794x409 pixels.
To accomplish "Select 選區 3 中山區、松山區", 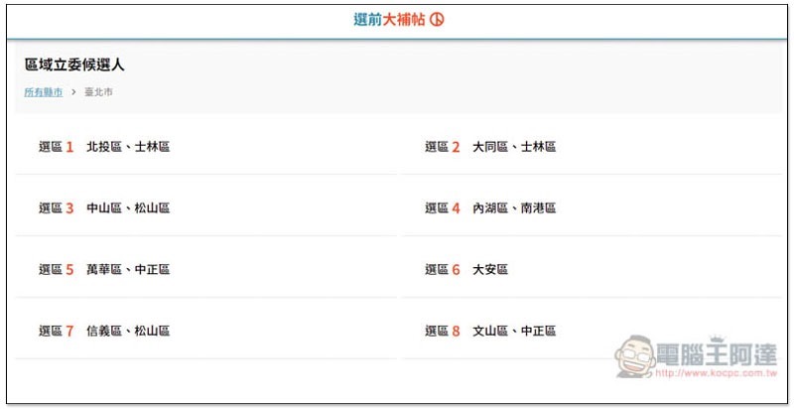I will 206,208.
